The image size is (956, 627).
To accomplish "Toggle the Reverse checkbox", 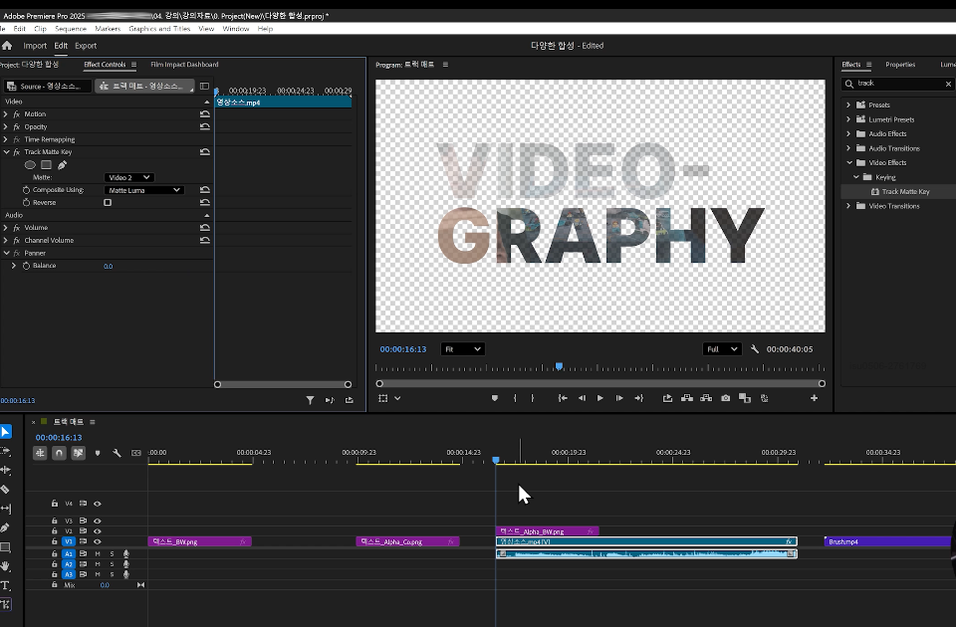I will [108, 202].
